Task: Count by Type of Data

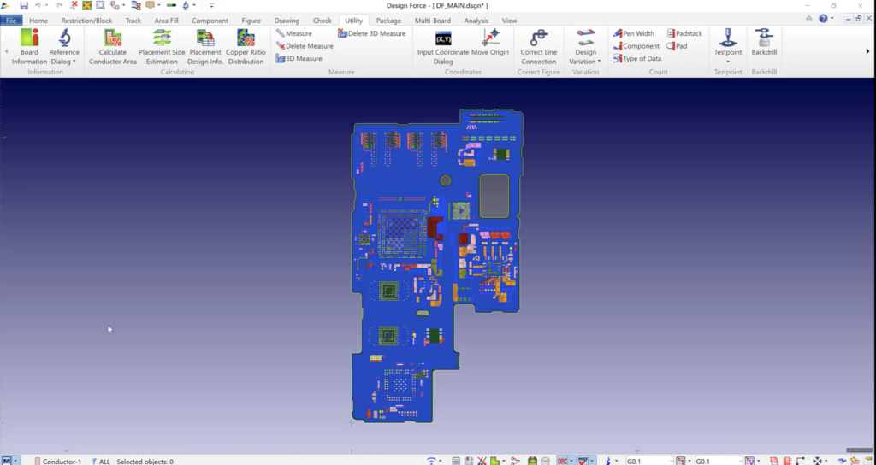Action: point(636,59)
